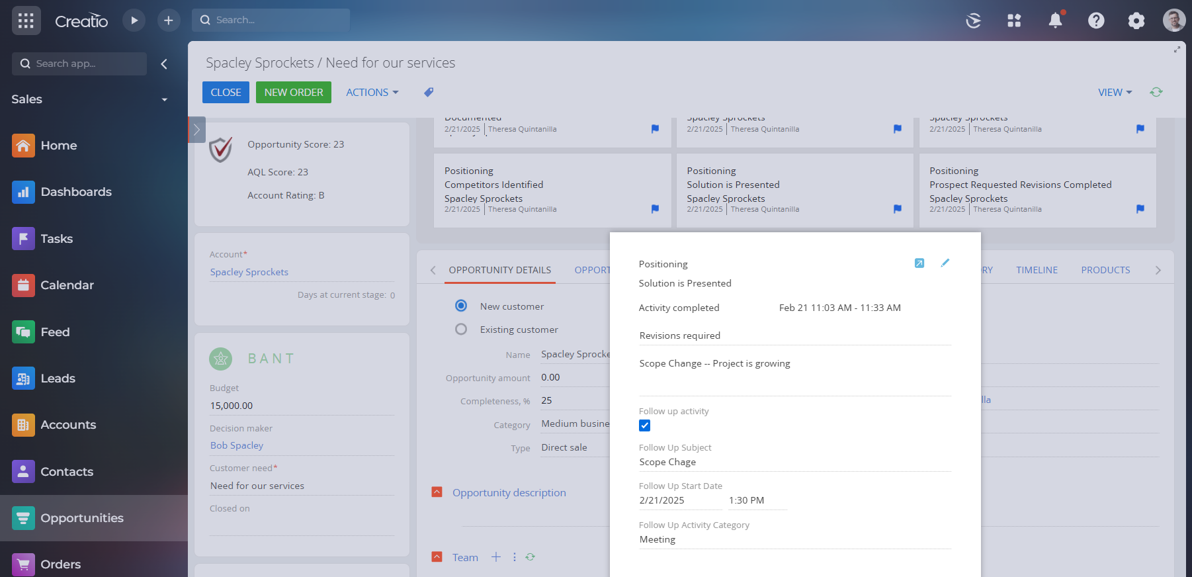1192x577 pixels.
Task: Refresh the opportunity page
Action: pos(1156,92)
